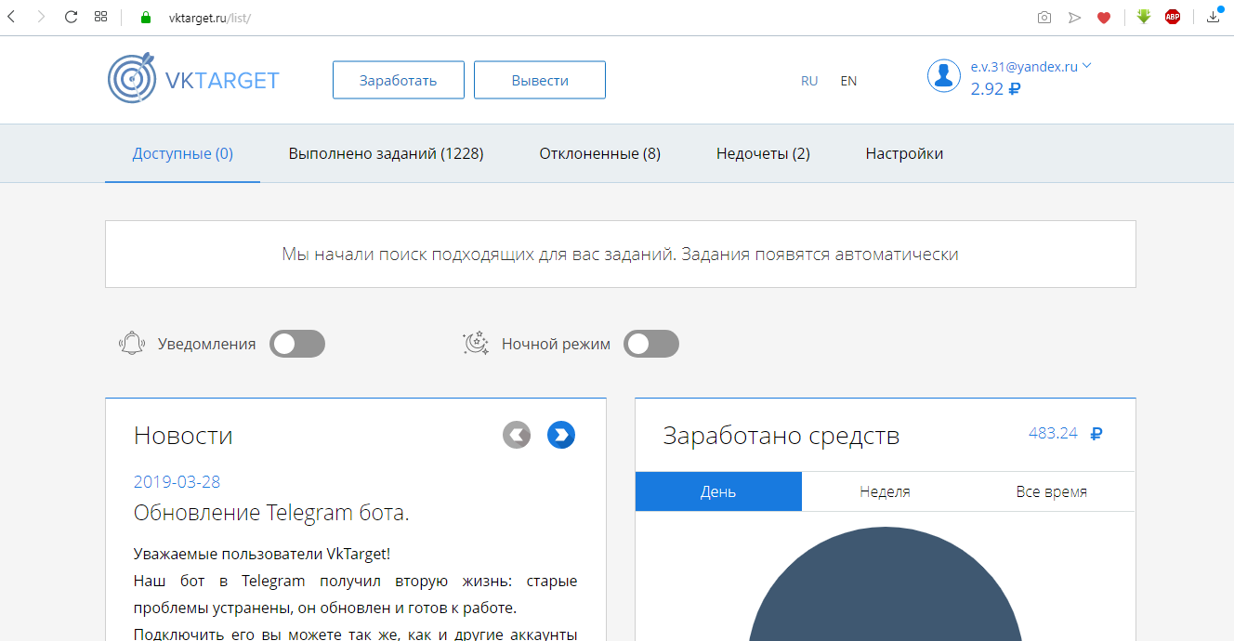Screen dimensions: 1234x641
Task: Open the Выполнено заданий (1228) tab
Action: [386, 153]
